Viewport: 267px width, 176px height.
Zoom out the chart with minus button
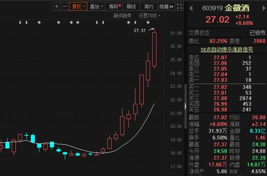click(65, 6)
